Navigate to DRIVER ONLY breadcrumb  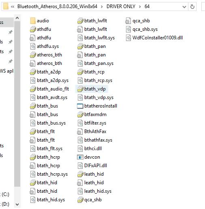point(121,6)
